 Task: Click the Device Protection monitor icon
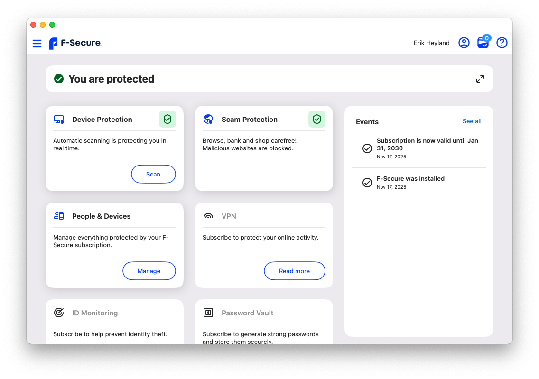(59, 120)
